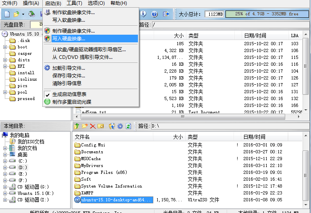
Task: Open the 选项(O) menu
Action: 96,3
